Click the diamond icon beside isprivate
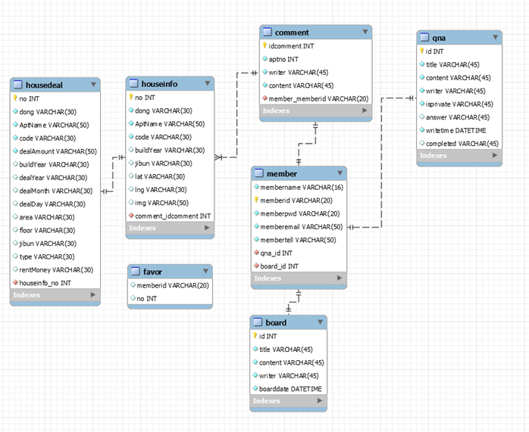Image resolution: width=529 pixels, height=432 pixels. [422, 104]
